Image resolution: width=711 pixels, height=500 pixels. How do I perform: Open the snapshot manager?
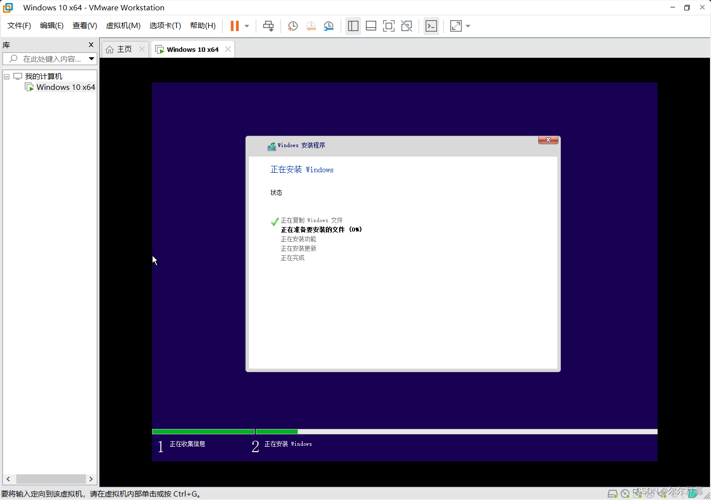pyautogui.click(x=328, y=26)
